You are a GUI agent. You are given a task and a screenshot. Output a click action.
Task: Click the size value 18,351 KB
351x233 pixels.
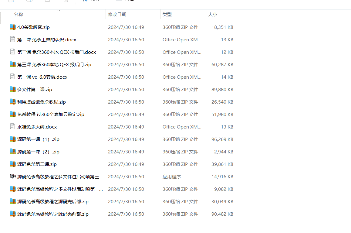[222, 27]
